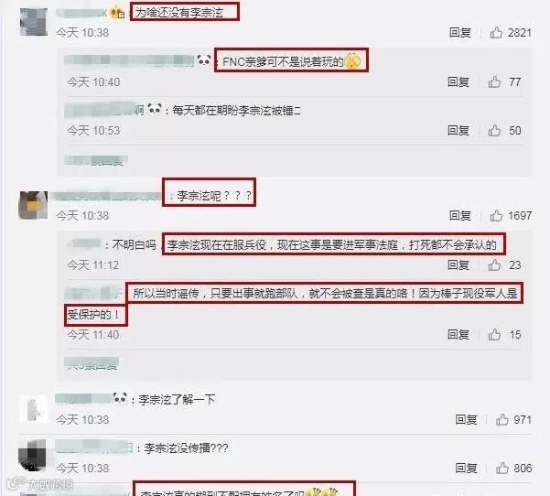Reply to the 11:12 military service comment
Screen dimensions: 550x496
click(458, 264)
